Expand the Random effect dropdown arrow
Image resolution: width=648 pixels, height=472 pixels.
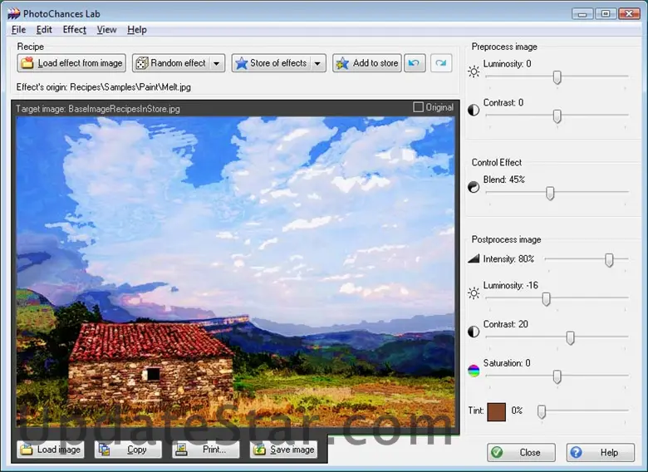pyautogui.click(x=216, y=63)
